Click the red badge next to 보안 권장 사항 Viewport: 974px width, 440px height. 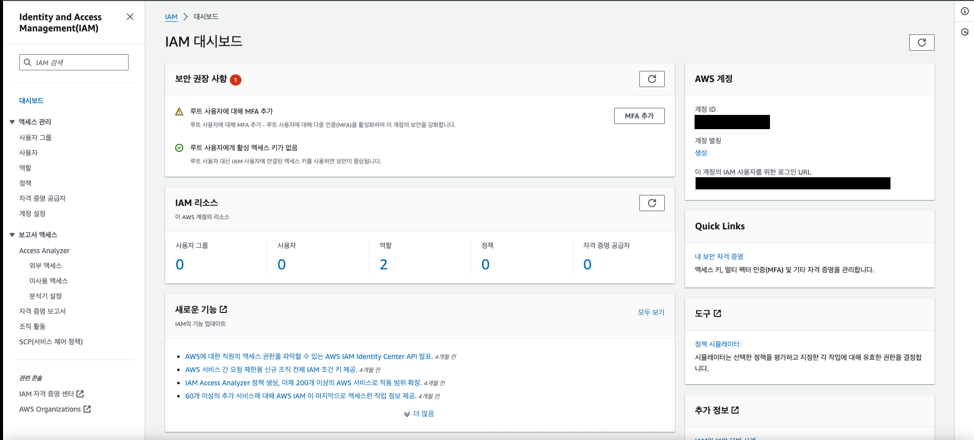coord(235,79)
